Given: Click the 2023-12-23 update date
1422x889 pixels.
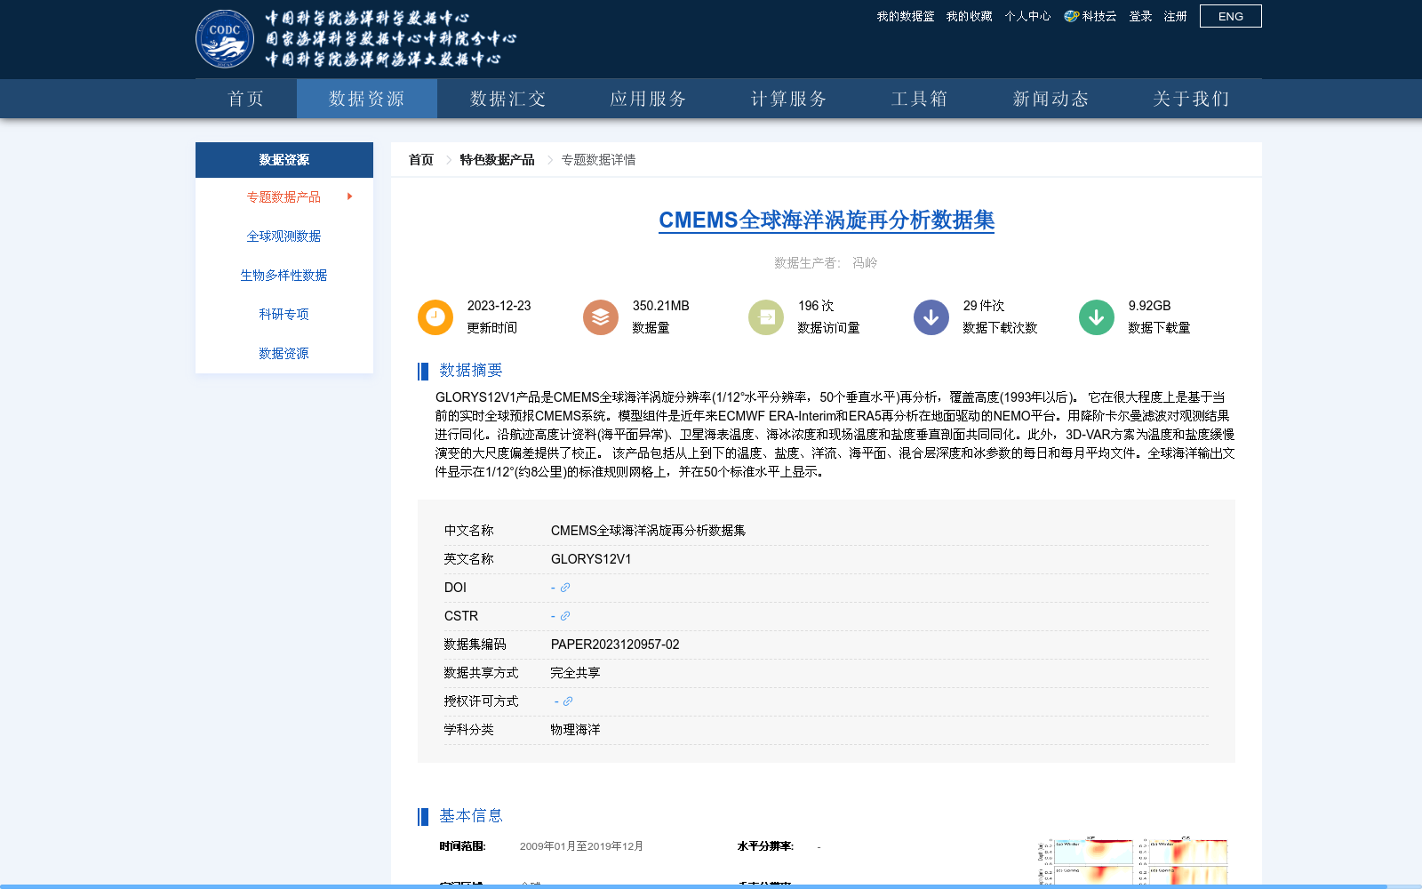Looking at the screenshot, I should pyautogui.click(x=499, y=306).
